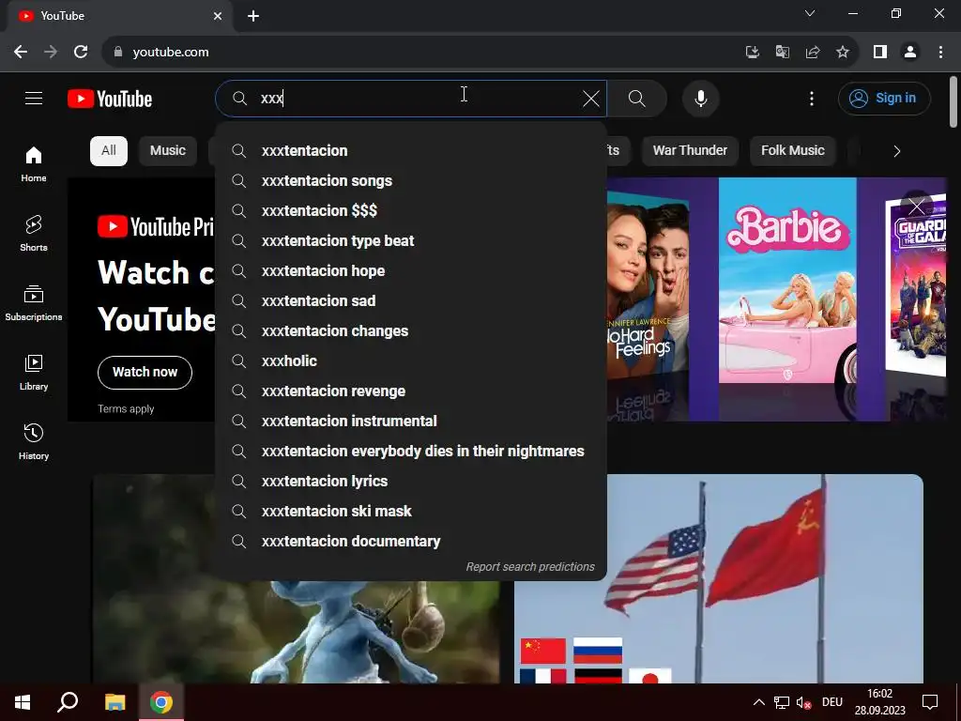Open Windows taskbar search
The image size is (961, 721).
click(x=68, y=702)
